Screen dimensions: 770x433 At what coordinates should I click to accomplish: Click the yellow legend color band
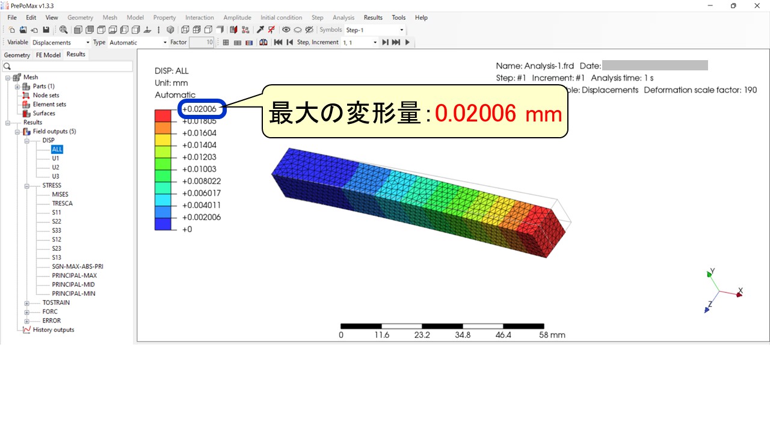click(162, 139)
